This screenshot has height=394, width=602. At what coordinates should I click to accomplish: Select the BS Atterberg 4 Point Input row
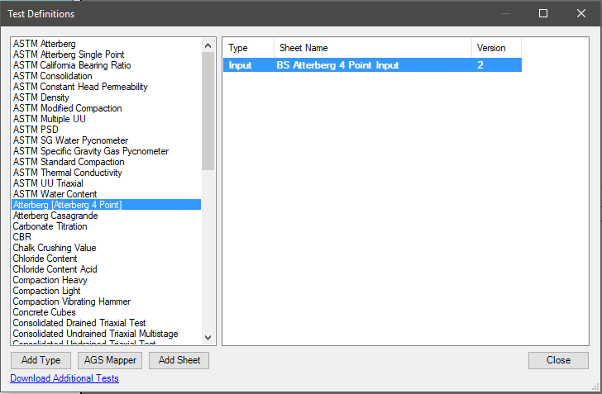pyautogui.click(x=372, y=65)
